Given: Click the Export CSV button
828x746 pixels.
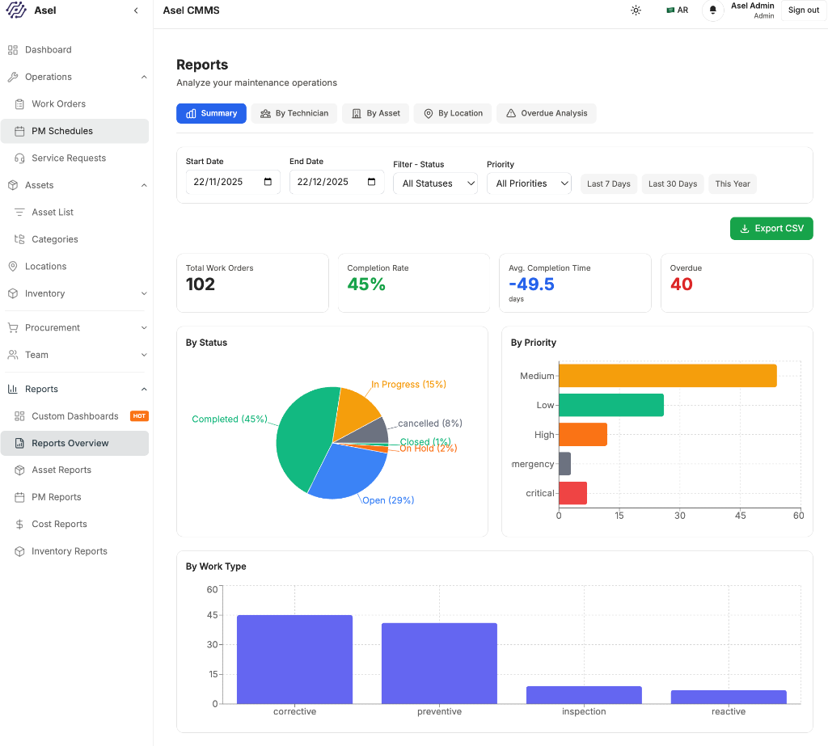Looking at the screenshot, I should [x=771, y=229].
